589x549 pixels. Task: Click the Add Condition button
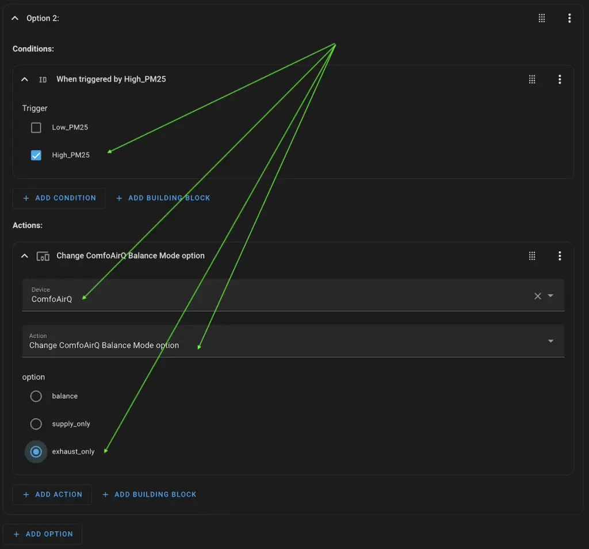59,198
